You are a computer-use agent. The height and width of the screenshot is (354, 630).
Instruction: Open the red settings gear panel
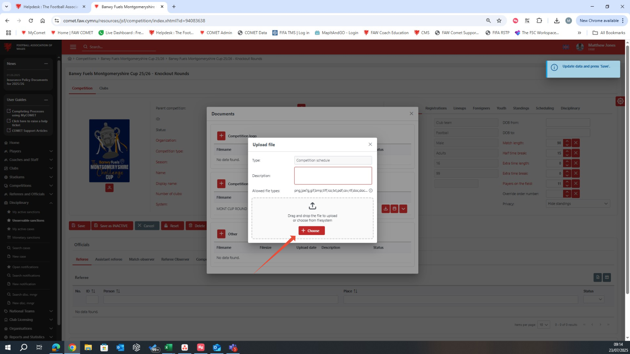click(620, 101)
